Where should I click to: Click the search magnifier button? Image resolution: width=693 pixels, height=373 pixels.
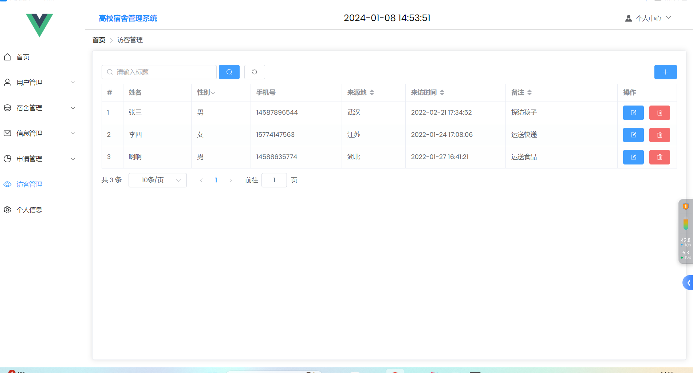pyautogui.click(x=229, y=72)
